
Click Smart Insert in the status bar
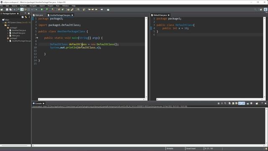191,148
